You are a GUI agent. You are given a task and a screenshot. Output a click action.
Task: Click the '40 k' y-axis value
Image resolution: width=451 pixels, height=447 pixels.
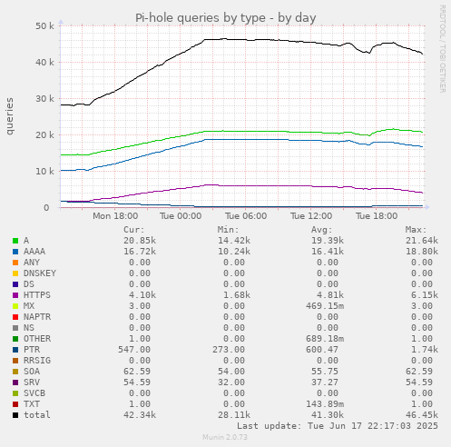(44, 63)
